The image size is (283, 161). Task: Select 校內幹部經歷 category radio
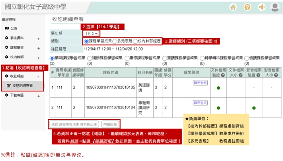tap(135, 41)
